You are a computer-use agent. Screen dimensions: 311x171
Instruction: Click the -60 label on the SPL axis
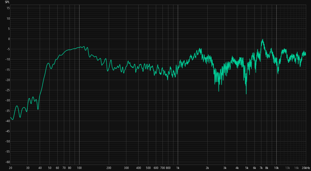coord(7,162)
